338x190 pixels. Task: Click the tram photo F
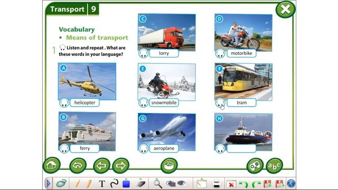243,82
